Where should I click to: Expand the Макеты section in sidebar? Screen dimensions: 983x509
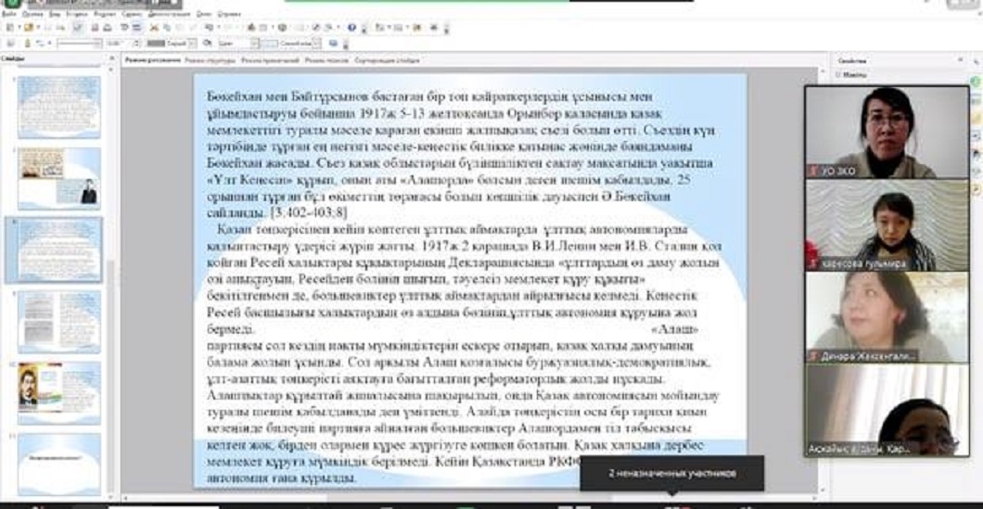pos(837,74)
